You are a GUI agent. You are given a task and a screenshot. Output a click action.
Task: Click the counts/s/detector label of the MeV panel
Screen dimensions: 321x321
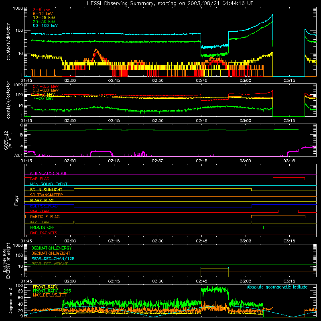[x=8, y=100]
